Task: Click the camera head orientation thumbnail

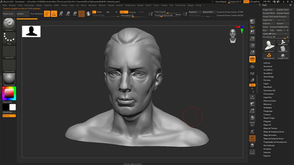Action: (233, 36)
